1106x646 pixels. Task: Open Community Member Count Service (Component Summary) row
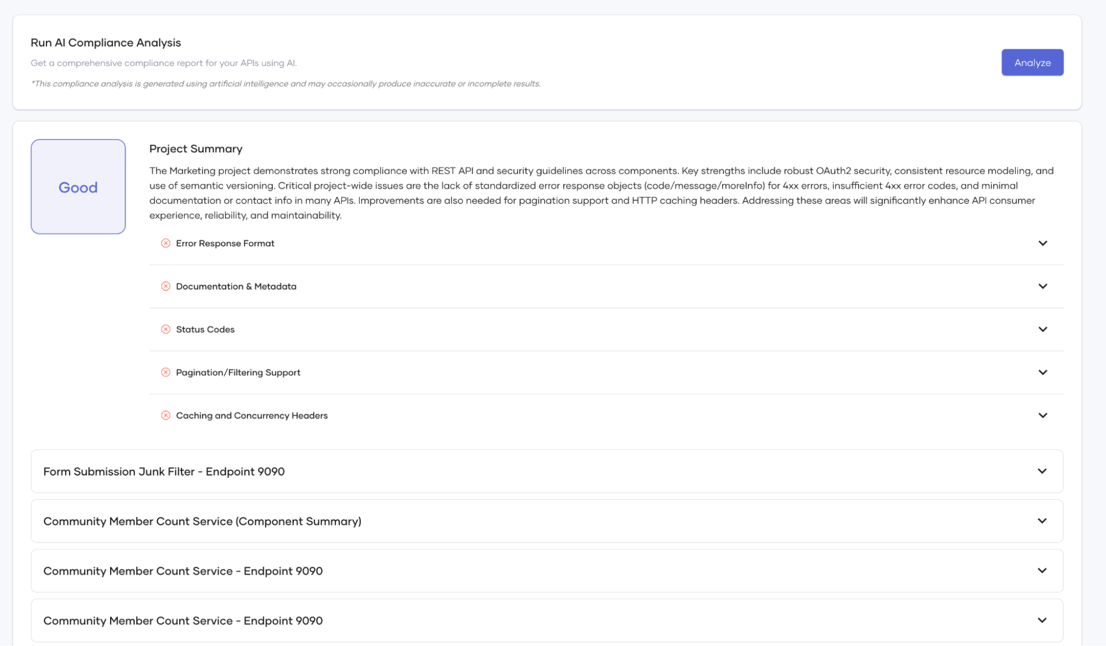tap(202, 521)
